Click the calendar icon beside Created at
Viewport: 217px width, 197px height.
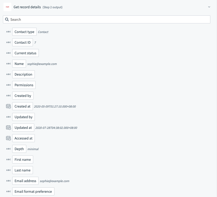[x=8, y=106]
